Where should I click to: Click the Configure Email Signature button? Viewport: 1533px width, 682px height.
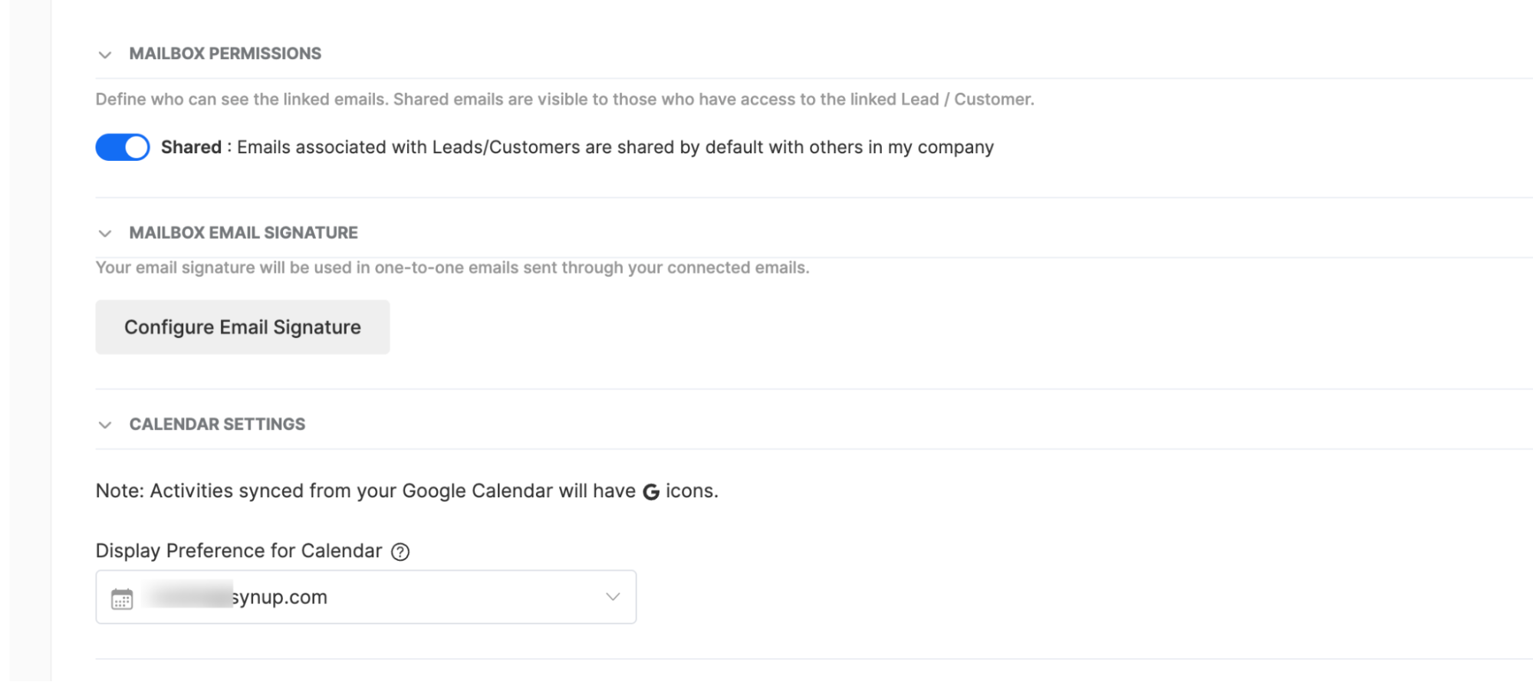click(x=242, y=327)
